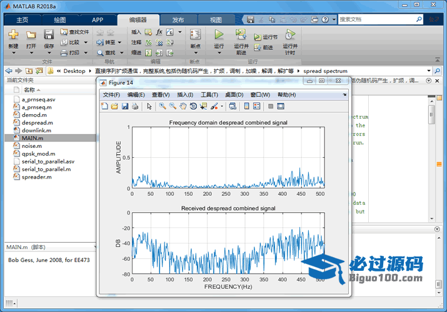Click the Rotate 3D tool in Figure toolbar

tap(193, 106)
